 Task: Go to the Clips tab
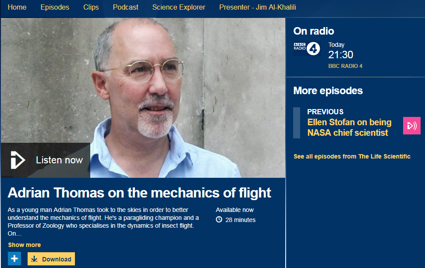pyautogui.click(x=91, y=7)
